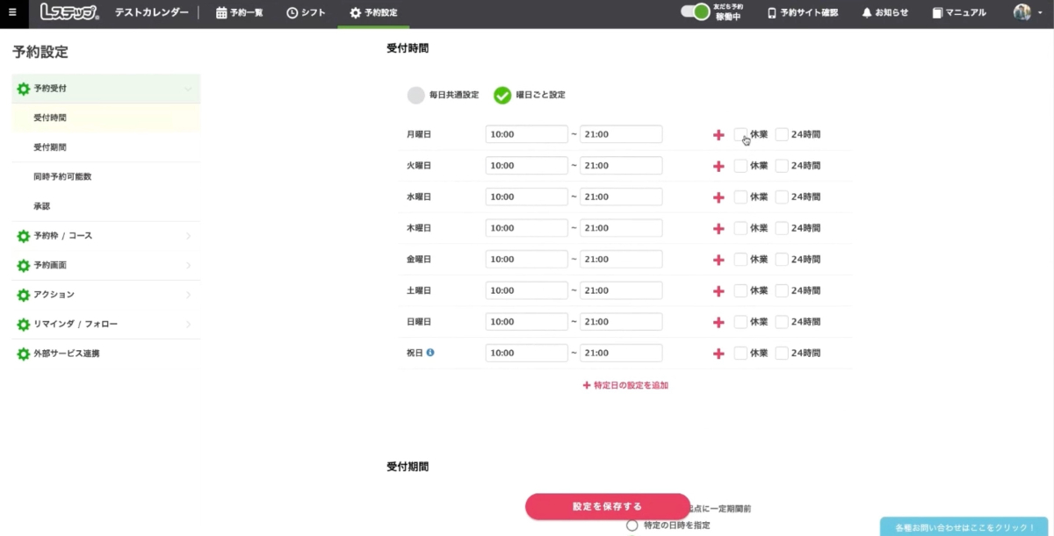Toggle the 友だち予約 稼働中 switch
The image size is (1054, 536).
pos(695,12)
